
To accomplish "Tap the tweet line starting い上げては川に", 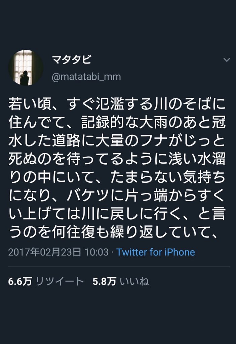I will [x=117, y=214].
